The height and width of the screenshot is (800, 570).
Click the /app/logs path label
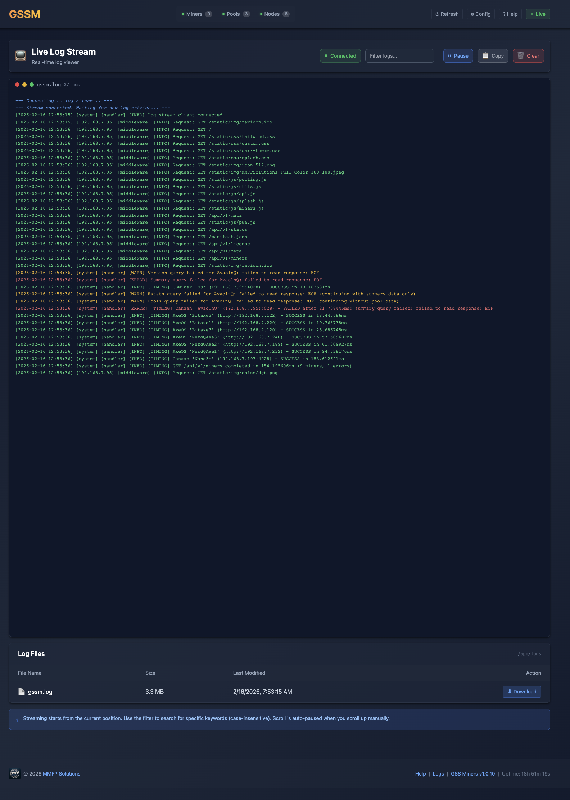pos(529,654)
